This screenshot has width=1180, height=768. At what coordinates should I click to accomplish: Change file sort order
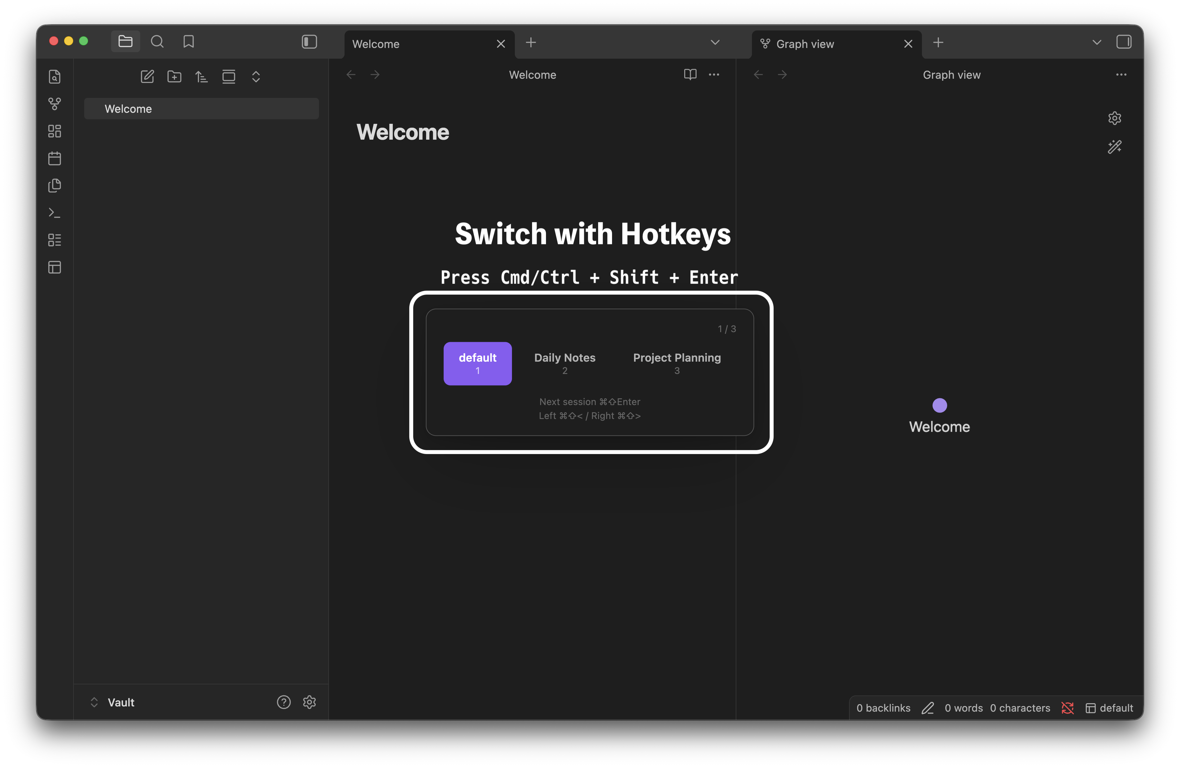201,76
